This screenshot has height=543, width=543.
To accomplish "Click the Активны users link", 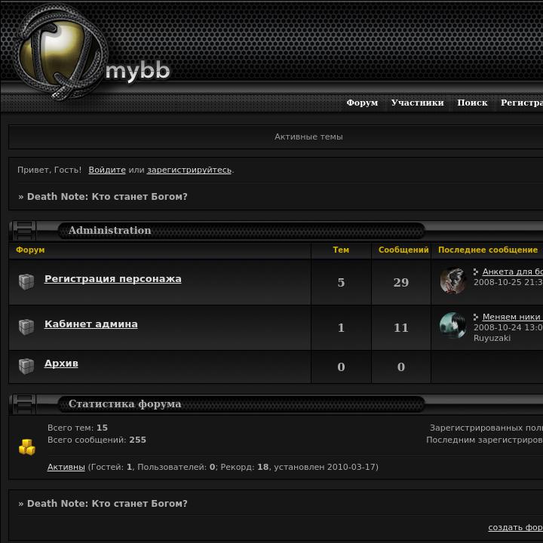I will click(66, 467).
